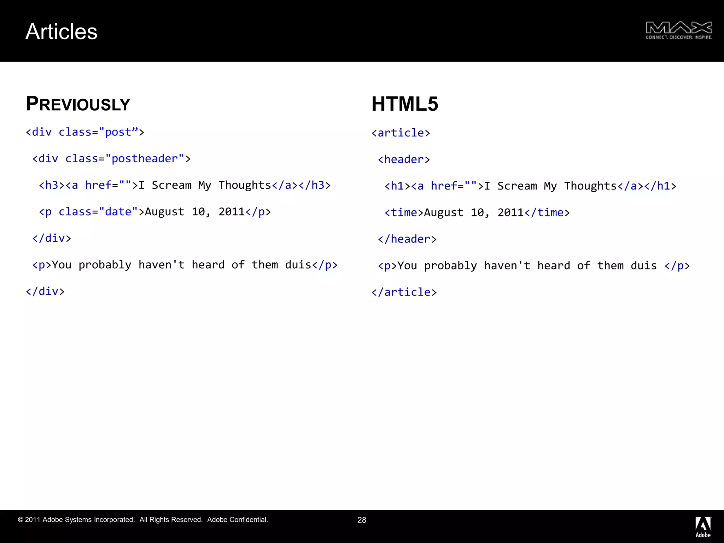This screenshot has width=724, height=543.
Task: Click the left column paragraph code line
Action: [185, 265]
